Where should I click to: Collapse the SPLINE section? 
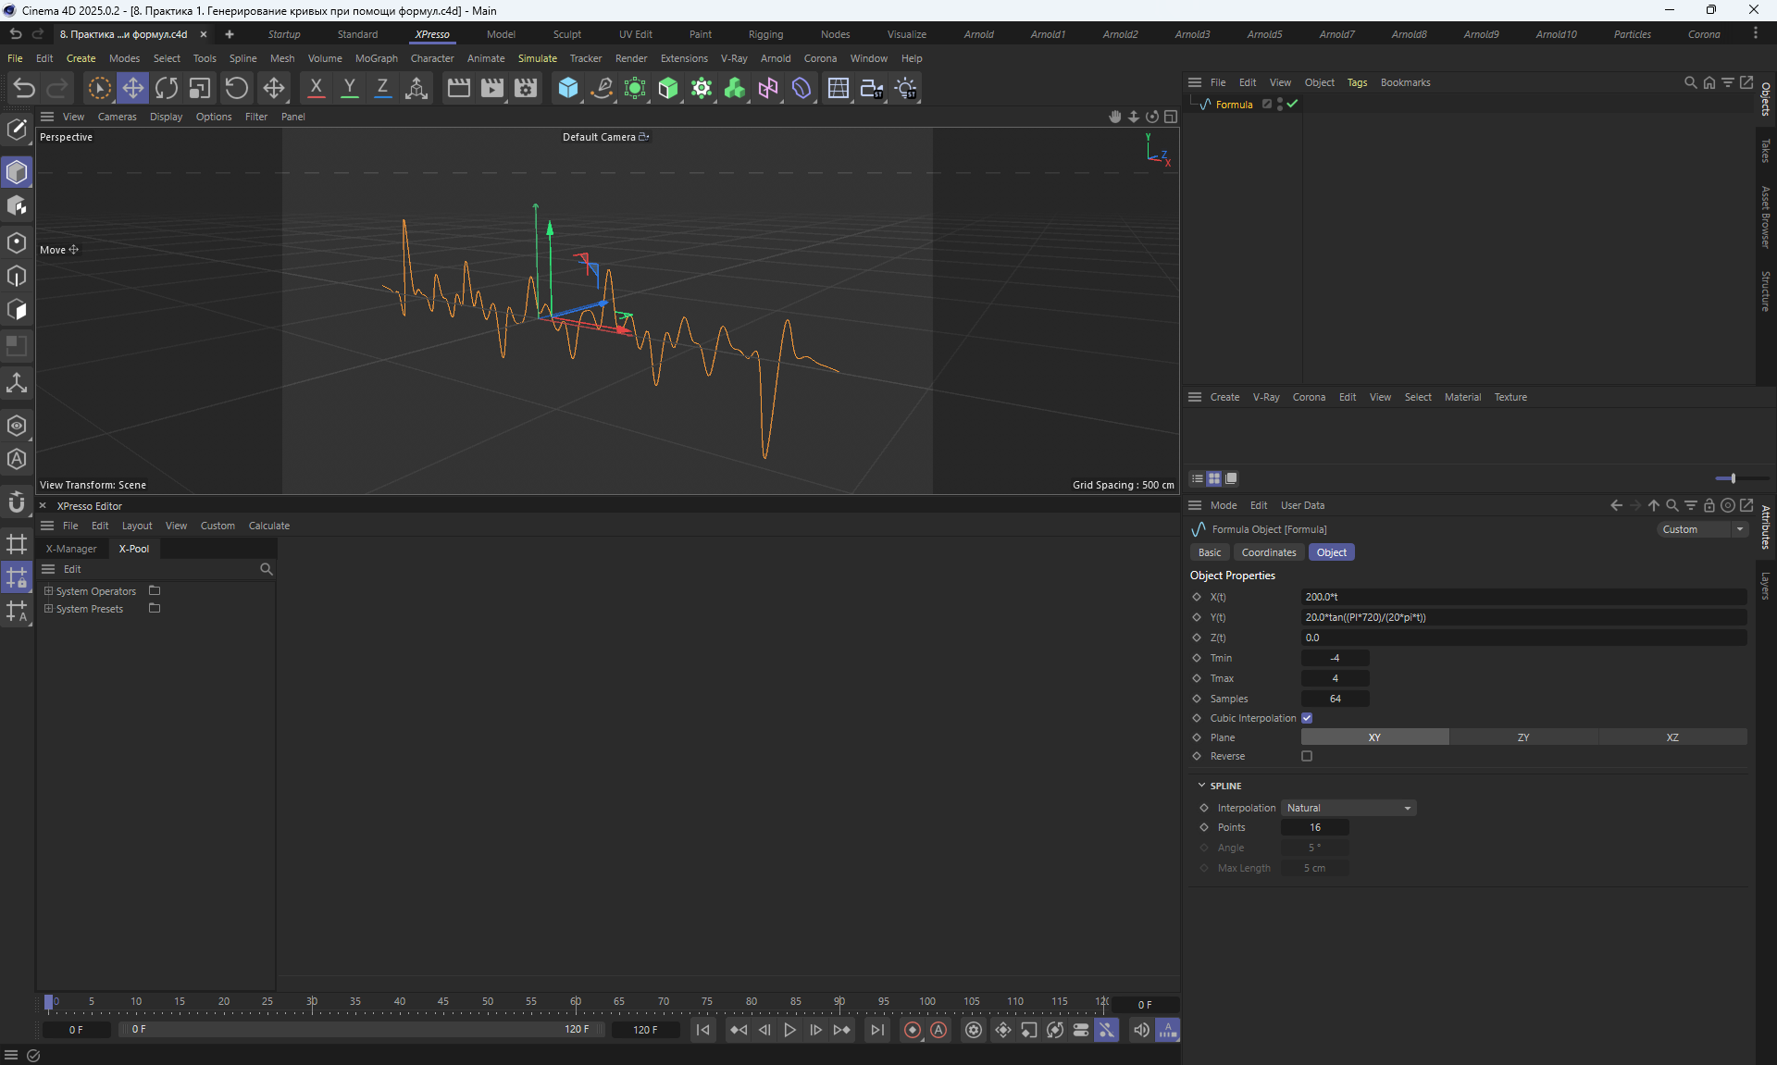tap(1202, 786)
